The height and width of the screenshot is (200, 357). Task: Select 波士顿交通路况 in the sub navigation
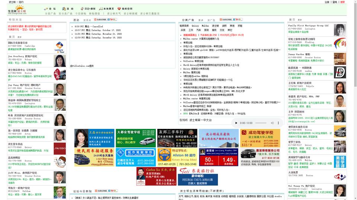click(x=150, y=14)
